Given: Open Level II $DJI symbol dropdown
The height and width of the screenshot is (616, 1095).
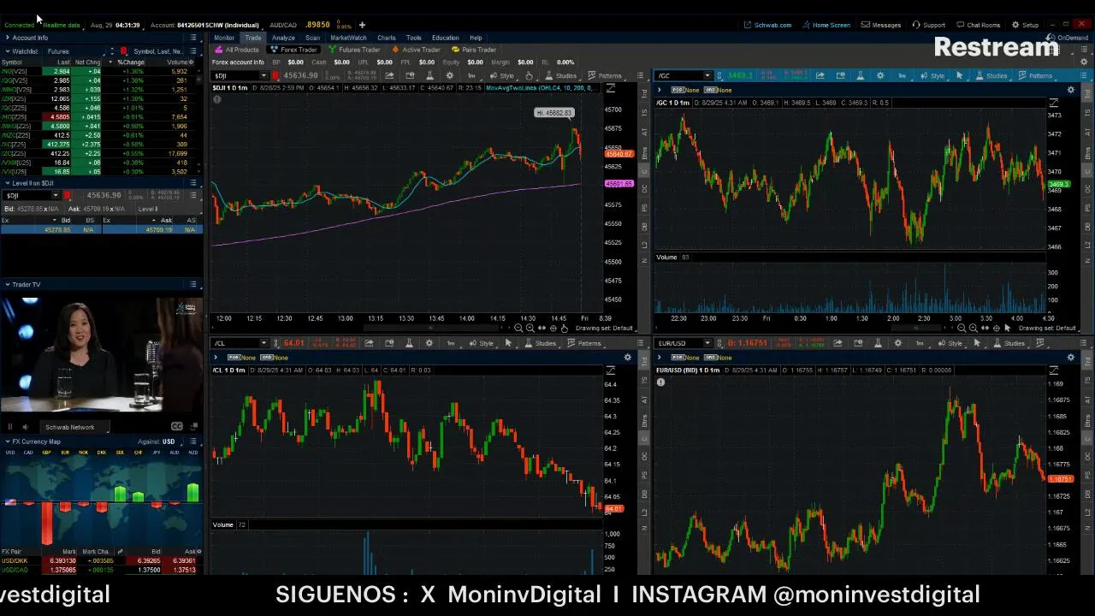Looking at the screenshot, I should pos(55,196).
